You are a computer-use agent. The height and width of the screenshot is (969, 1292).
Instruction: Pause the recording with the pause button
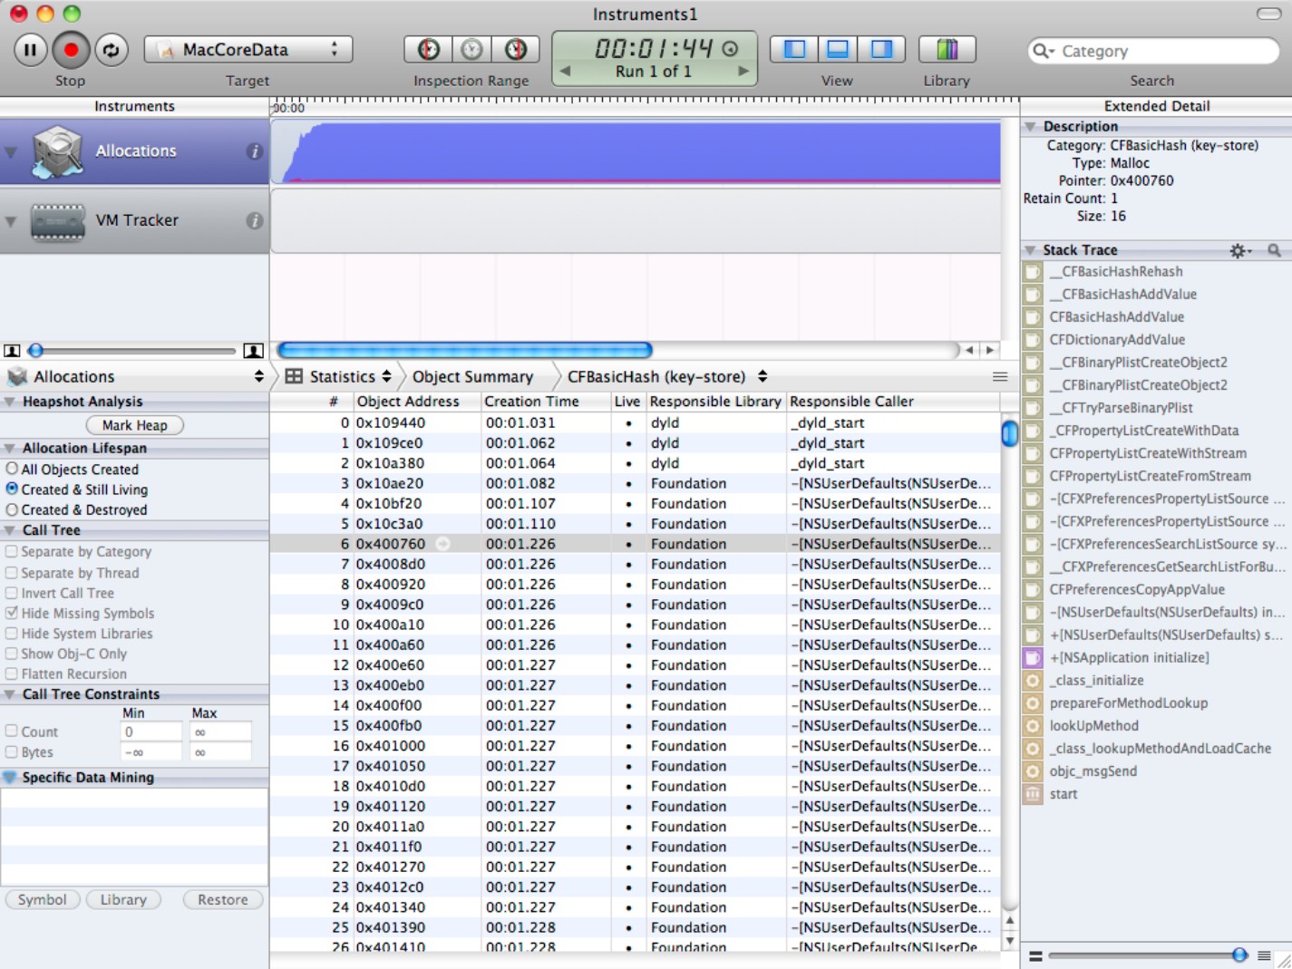30,50
